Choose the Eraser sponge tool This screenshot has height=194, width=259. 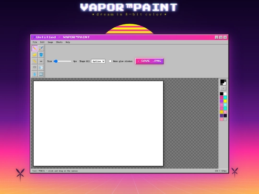tap(35, 55)
